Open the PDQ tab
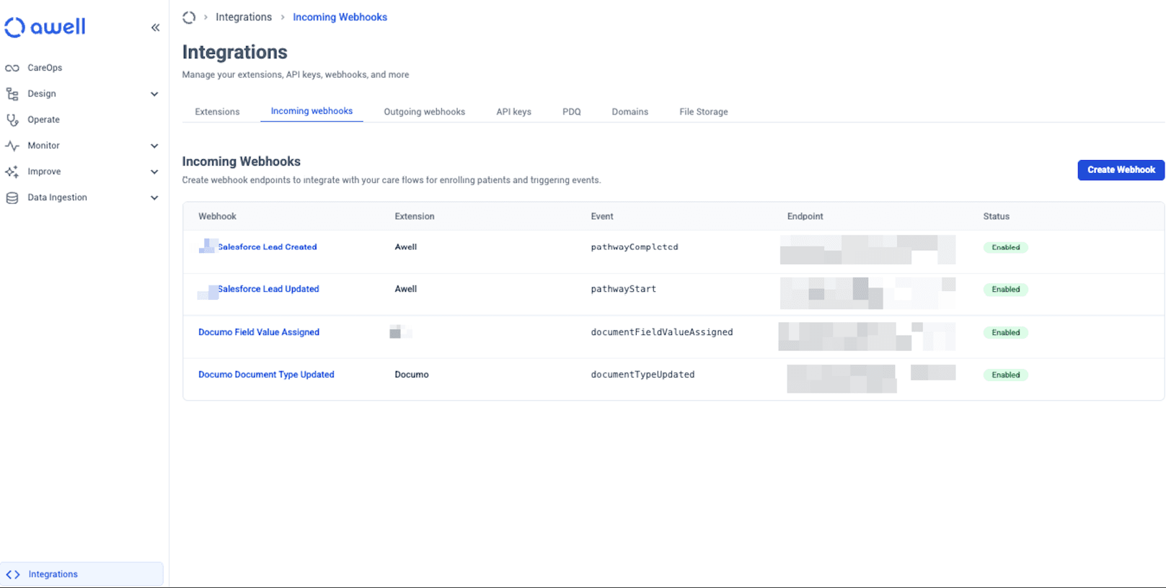Viewport: 1166px width, 588px height. 572,112
